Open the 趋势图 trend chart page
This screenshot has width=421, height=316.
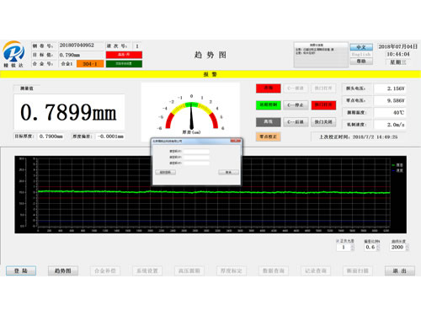tap(63, 270)
